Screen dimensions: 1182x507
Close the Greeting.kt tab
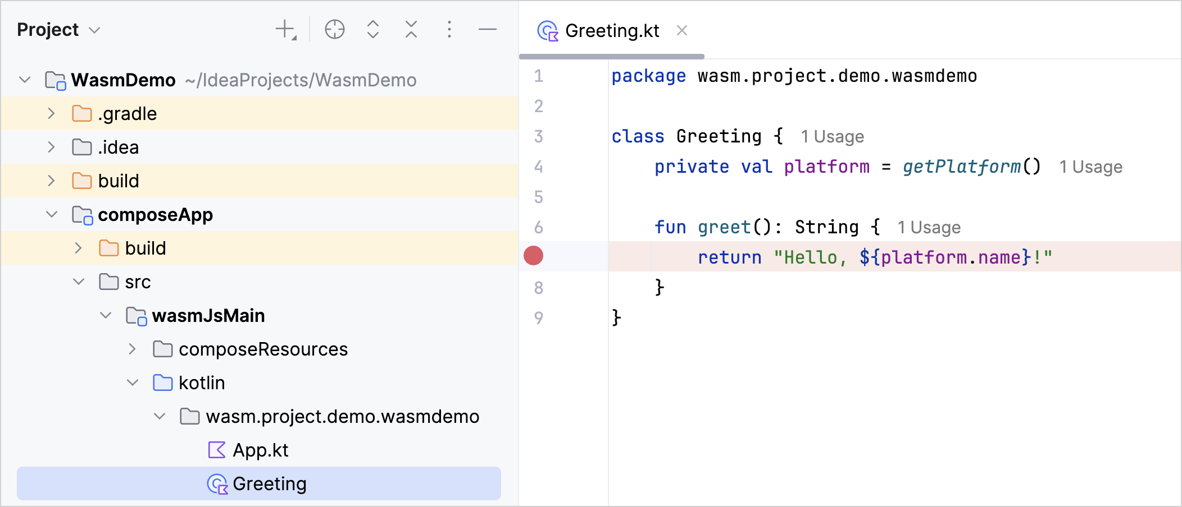pyautogui.click(x=682, y=30)
